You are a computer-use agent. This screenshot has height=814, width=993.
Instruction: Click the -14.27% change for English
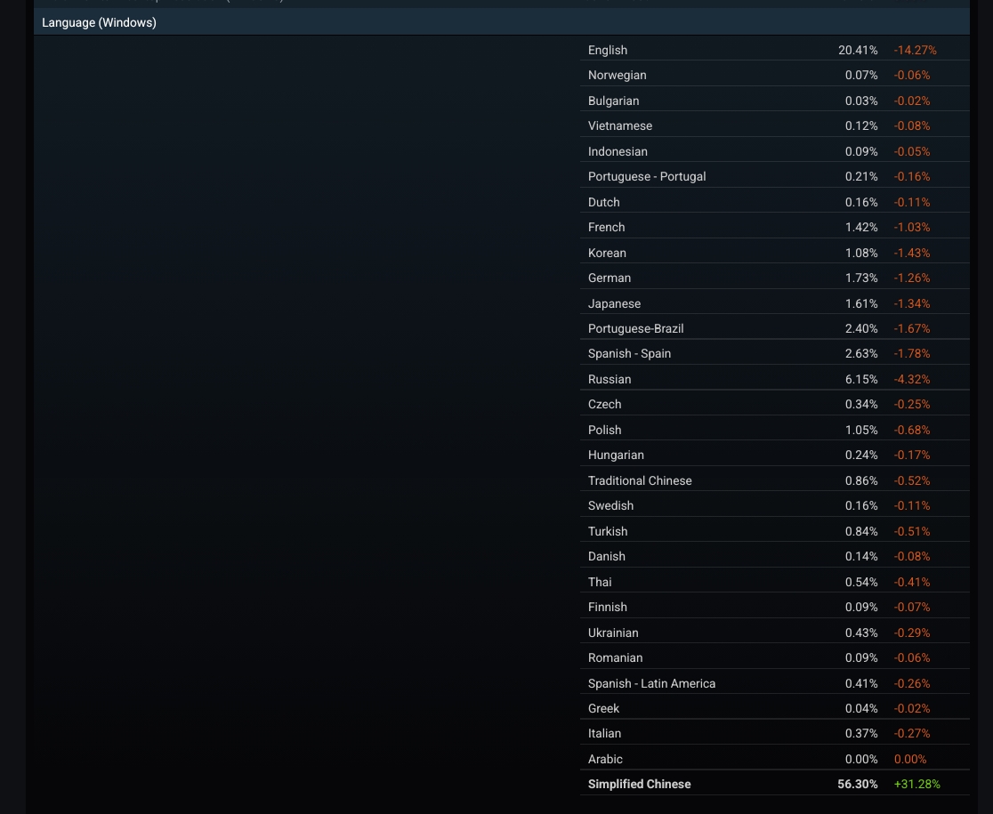tap(915, 50)
